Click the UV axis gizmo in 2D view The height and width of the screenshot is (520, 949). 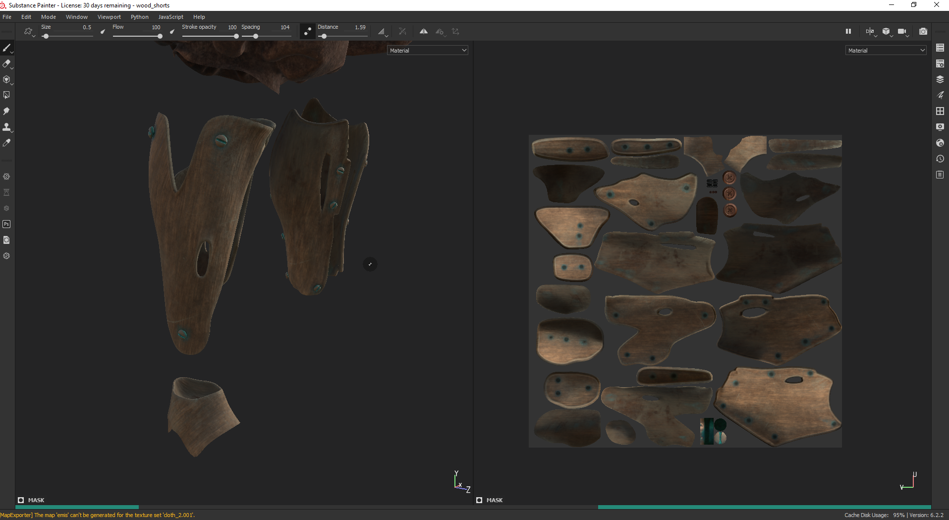pos(909,481)
